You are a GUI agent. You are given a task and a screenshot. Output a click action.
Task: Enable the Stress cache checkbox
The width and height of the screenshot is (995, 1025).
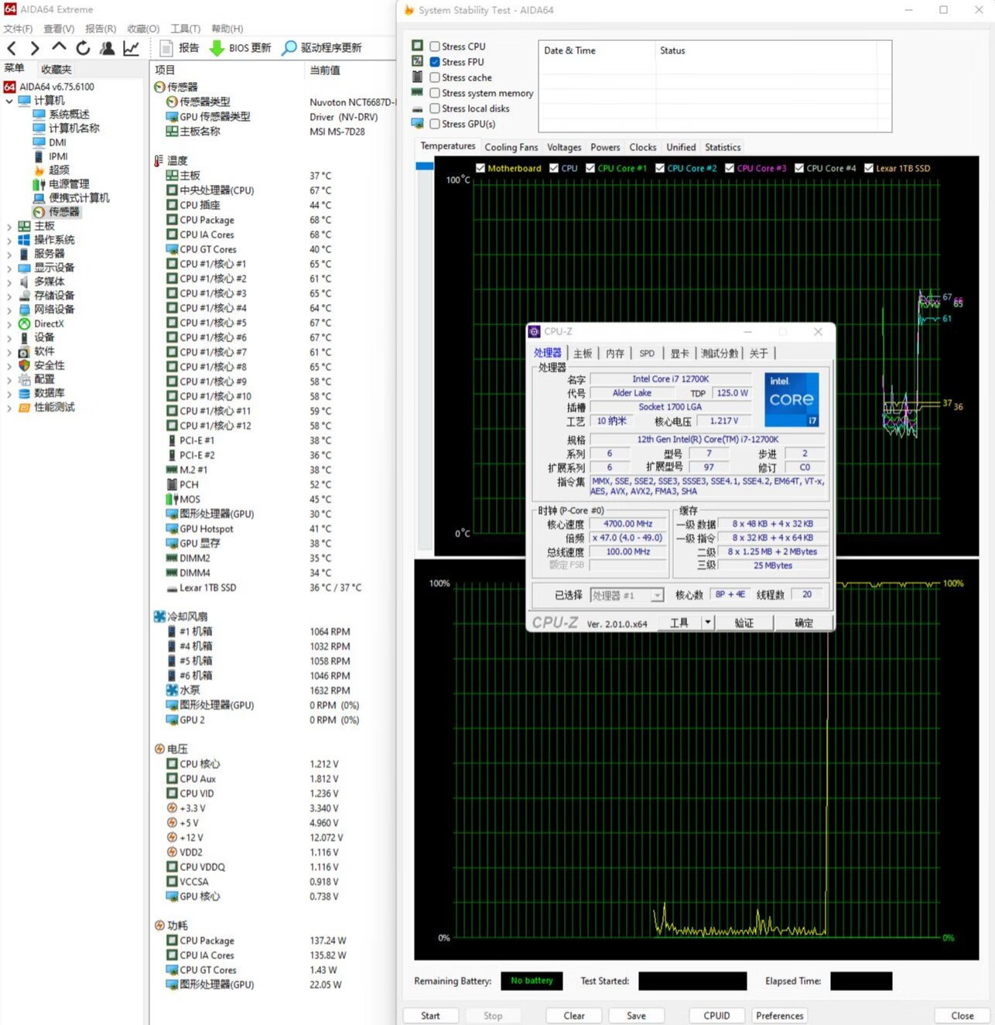pos(435,77)
